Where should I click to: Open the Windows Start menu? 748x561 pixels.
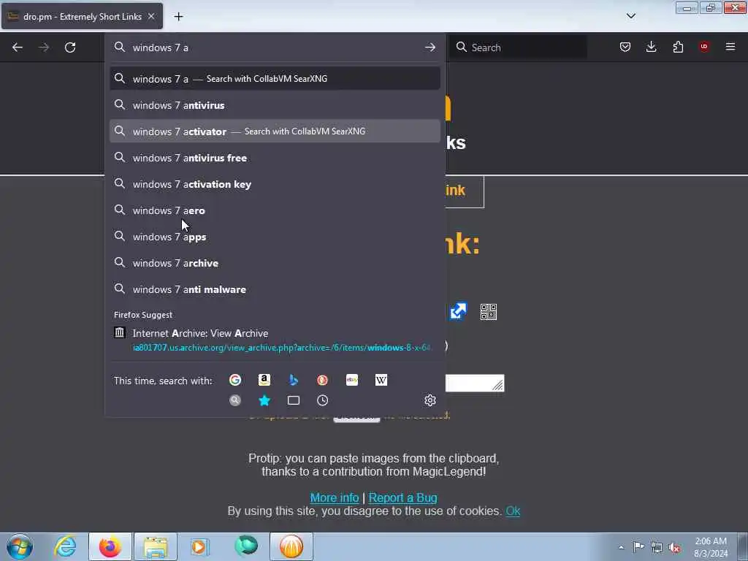tap(20, 546)
